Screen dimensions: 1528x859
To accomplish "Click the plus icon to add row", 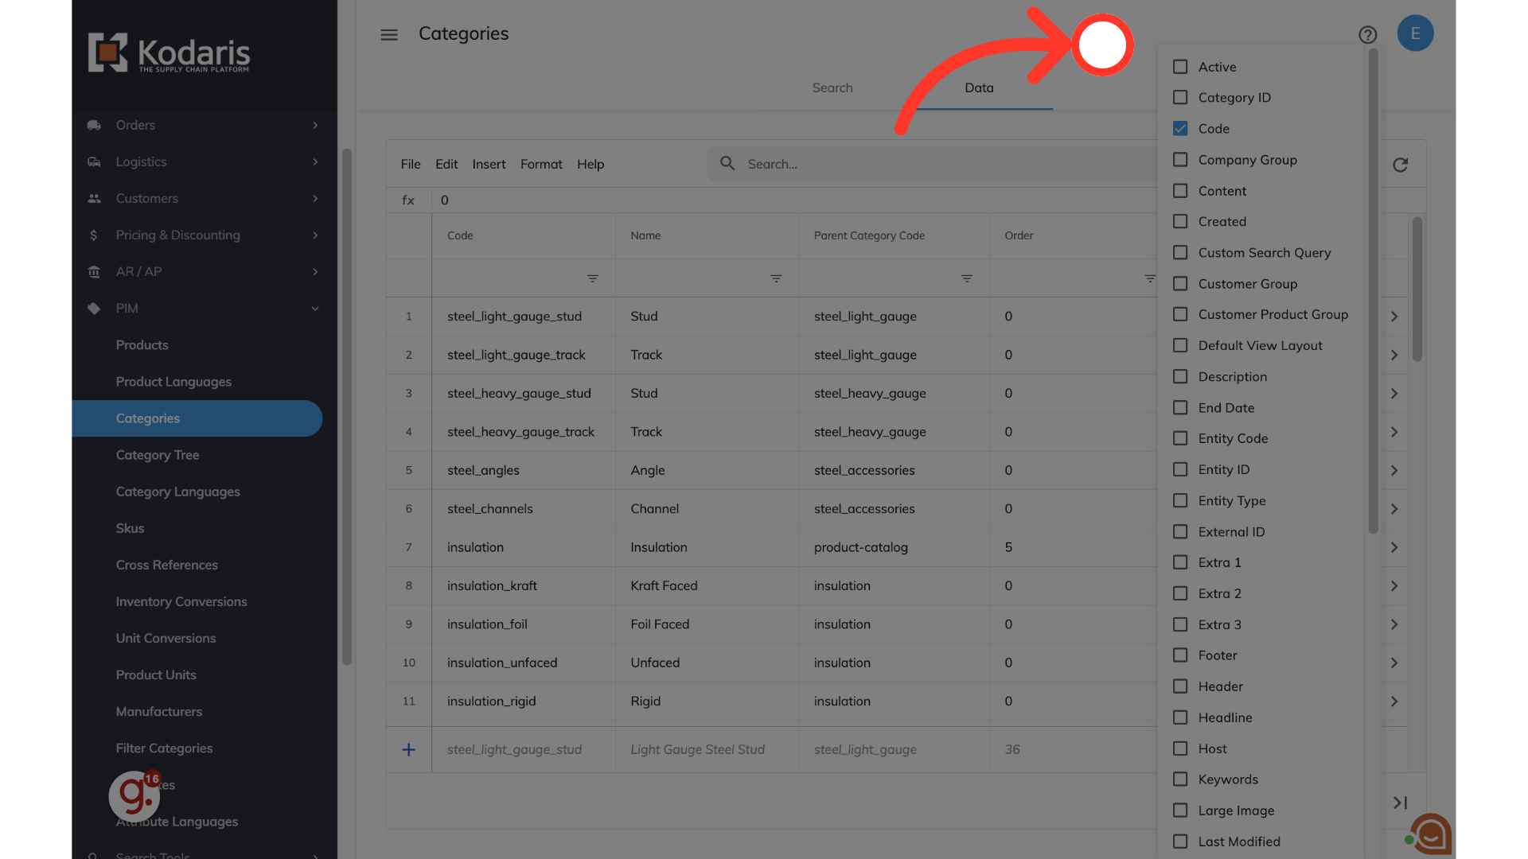I will point(408,749).
